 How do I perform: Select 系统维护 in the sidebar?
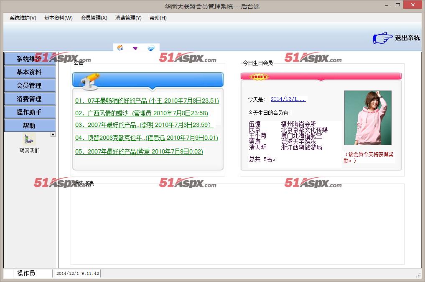(x=30, y=59)
